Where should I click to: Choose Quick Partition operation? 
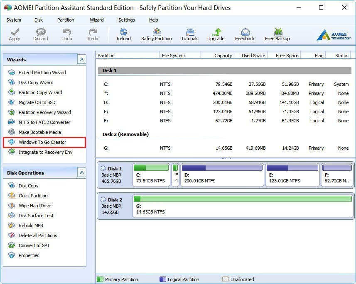pyautogui.click(x=33, y=196)
